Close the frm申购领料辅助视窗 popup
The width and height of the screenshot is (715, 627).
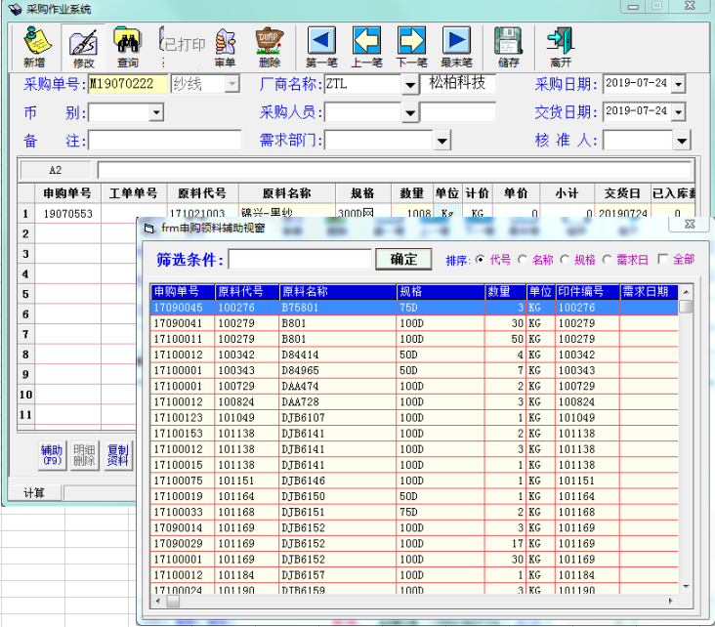click(690, 224)
